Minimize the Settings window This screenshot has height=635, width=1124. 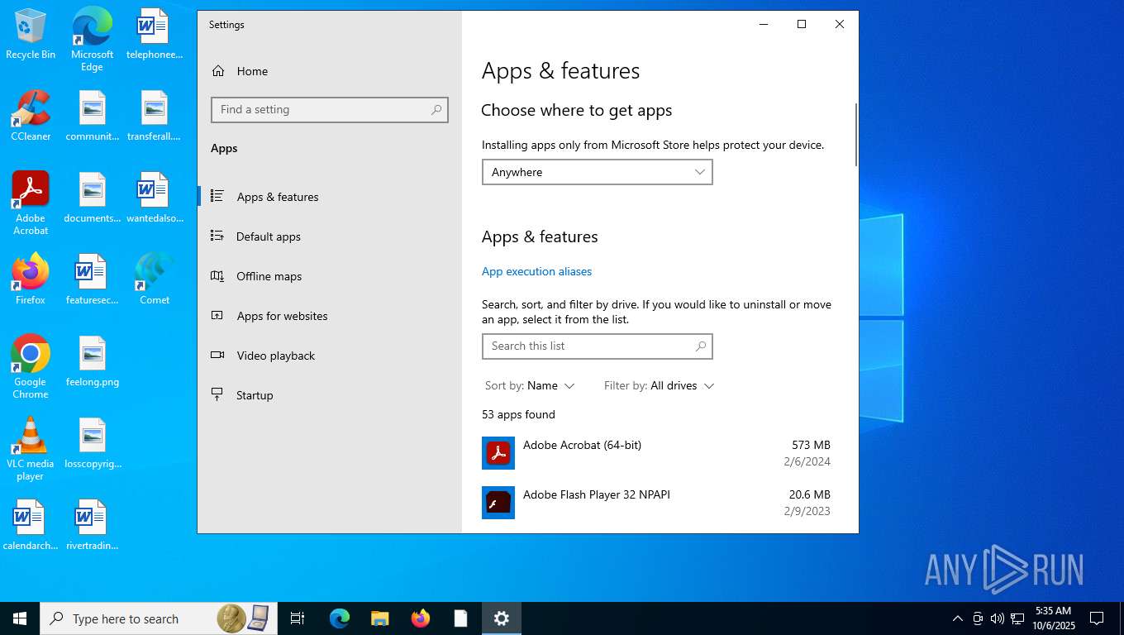763,24
